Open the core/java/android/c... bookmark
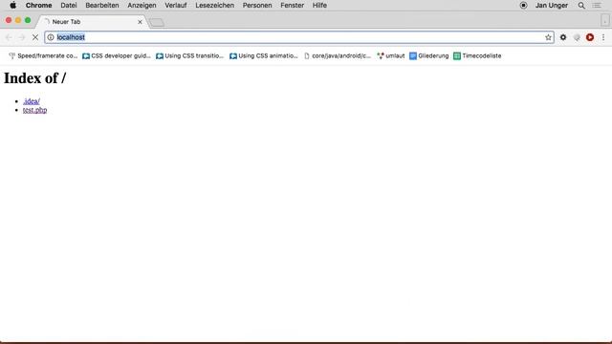The height and width of the screenshot is (344, 612). click(338, 55)
